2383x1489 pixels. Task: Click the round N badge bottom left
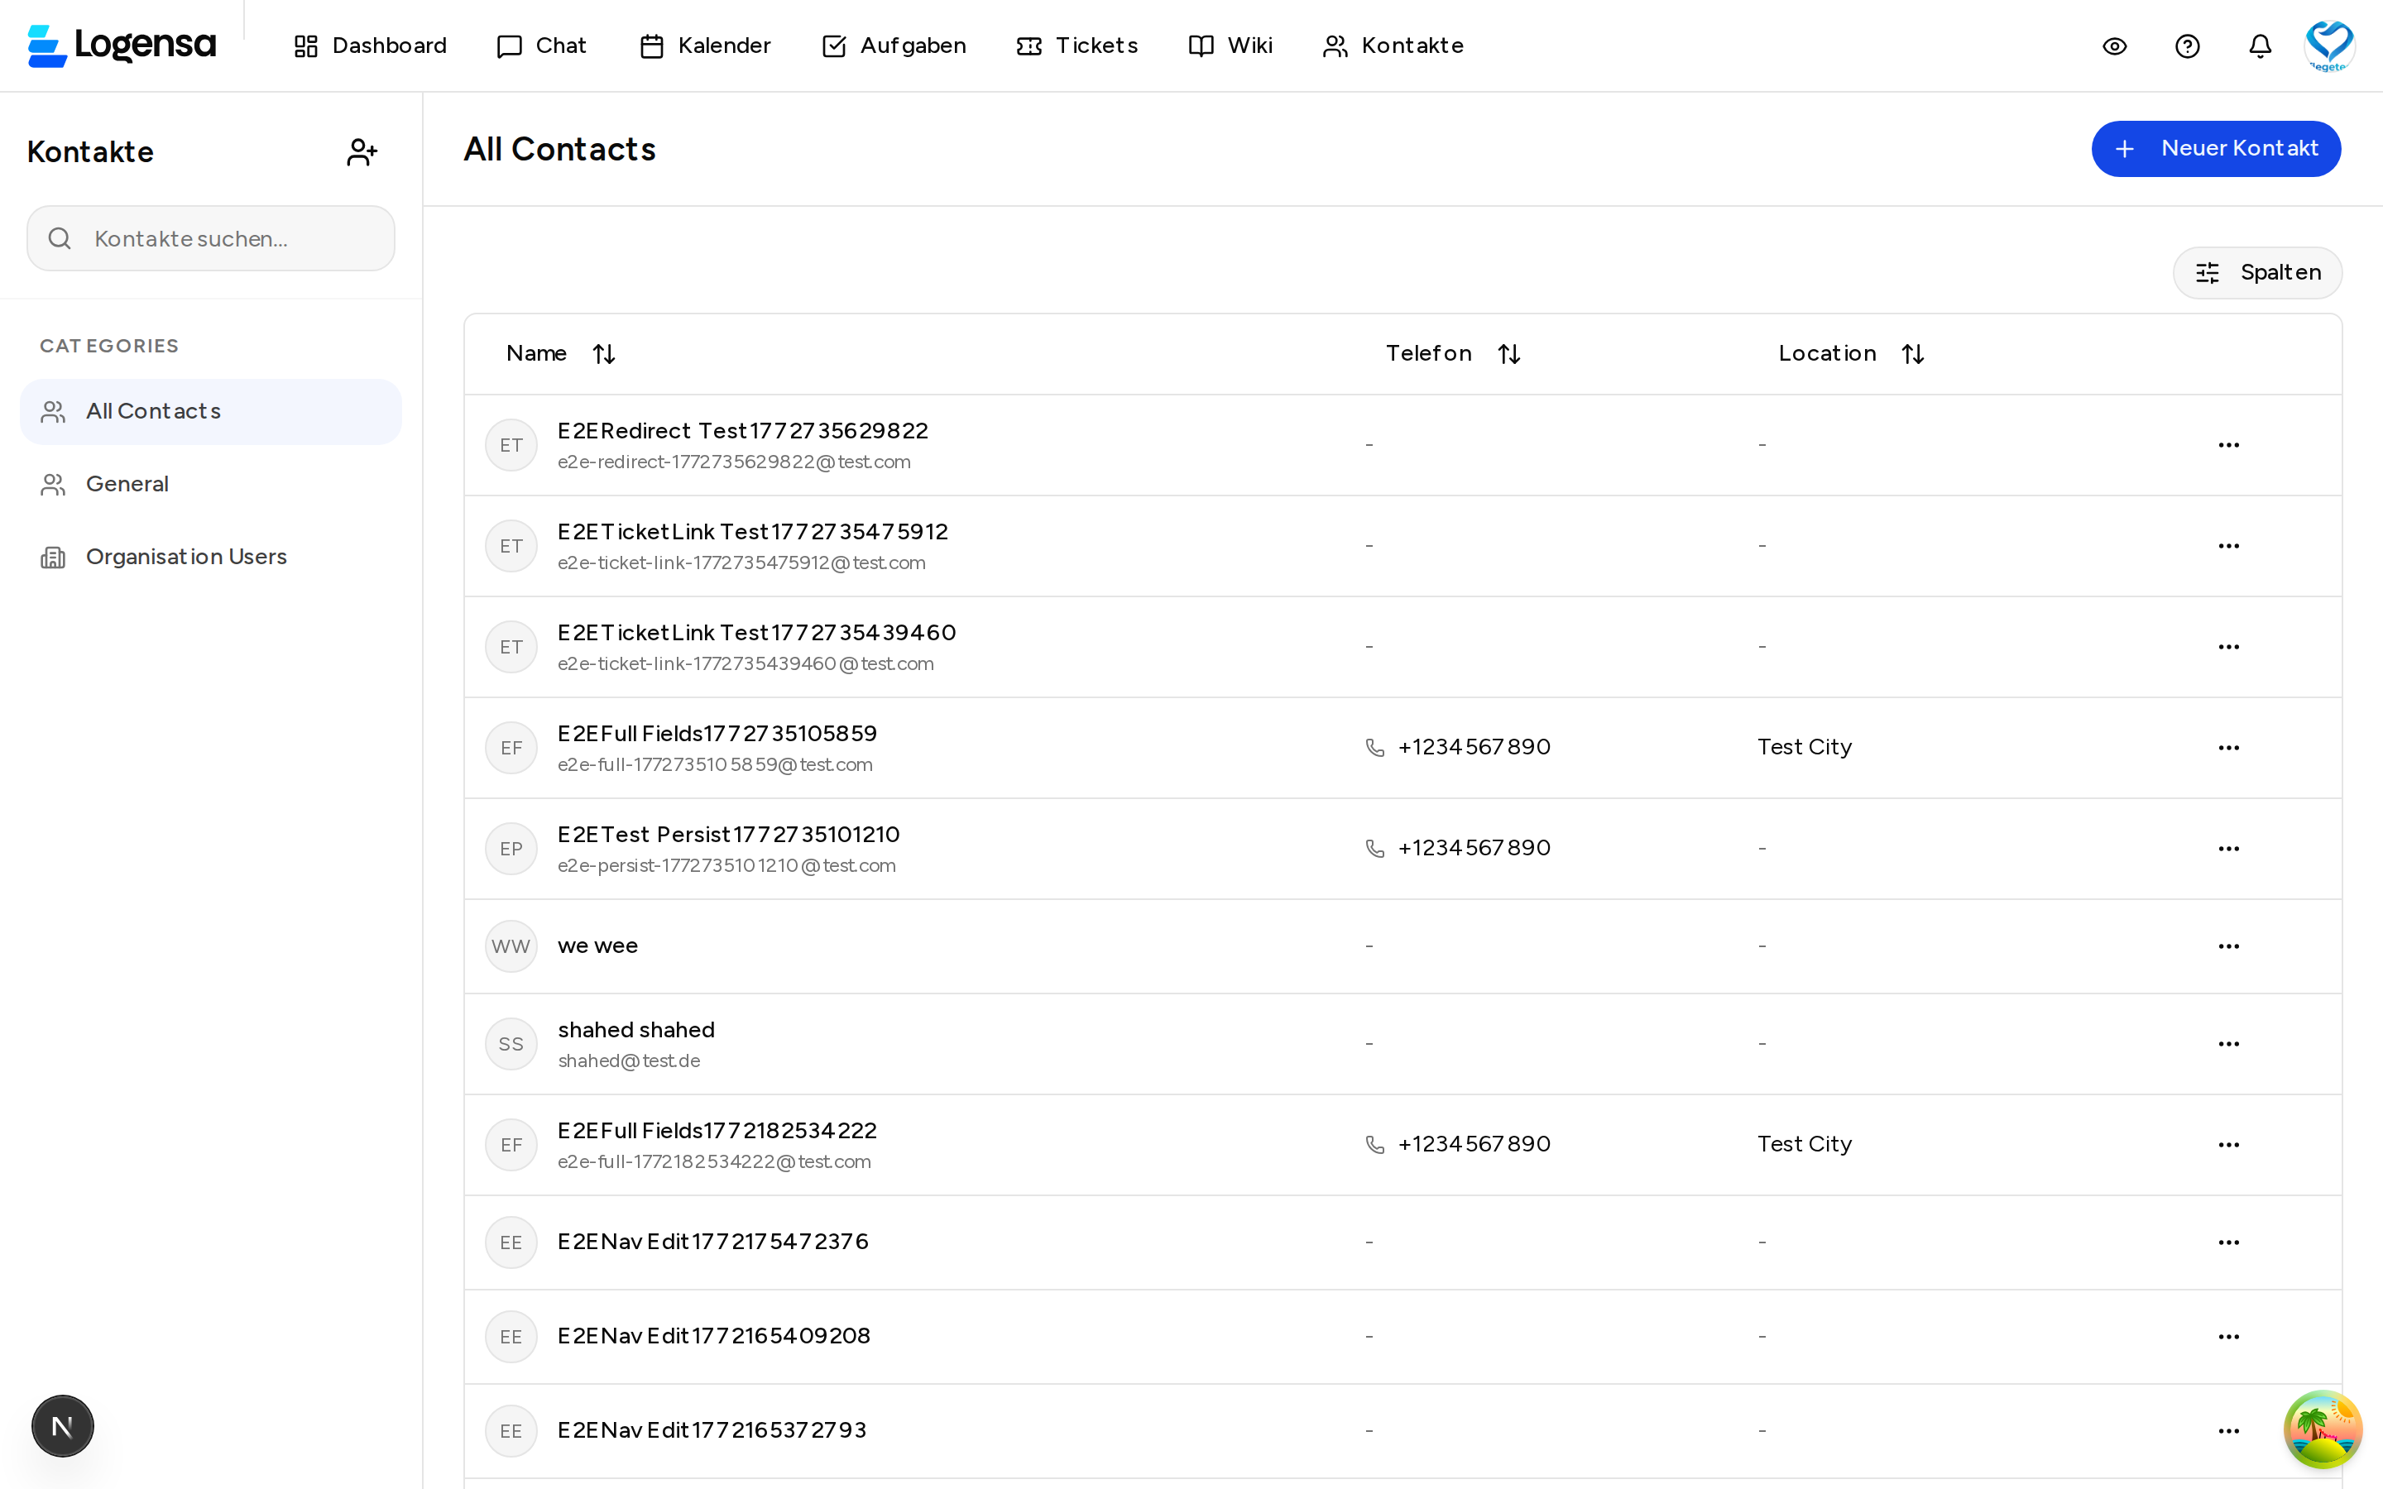(x=63, y=1425)
